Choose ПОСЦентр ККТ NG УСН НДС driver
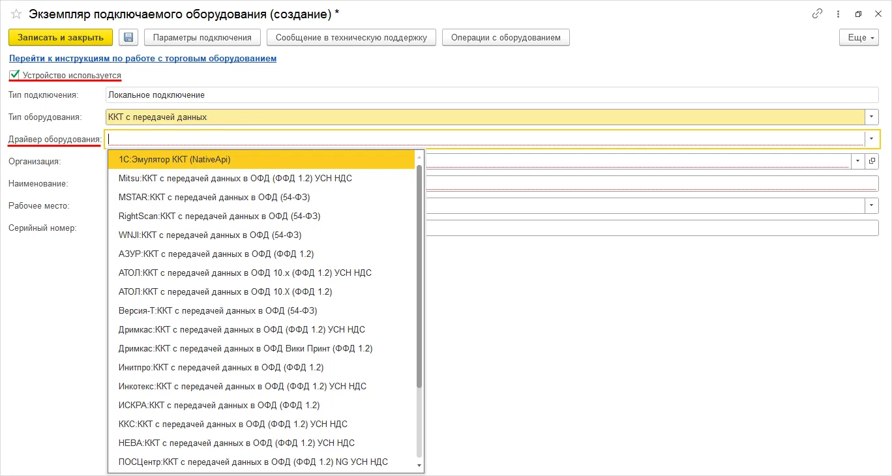Screen dimensions: 892x476 [x=262, y=462]
